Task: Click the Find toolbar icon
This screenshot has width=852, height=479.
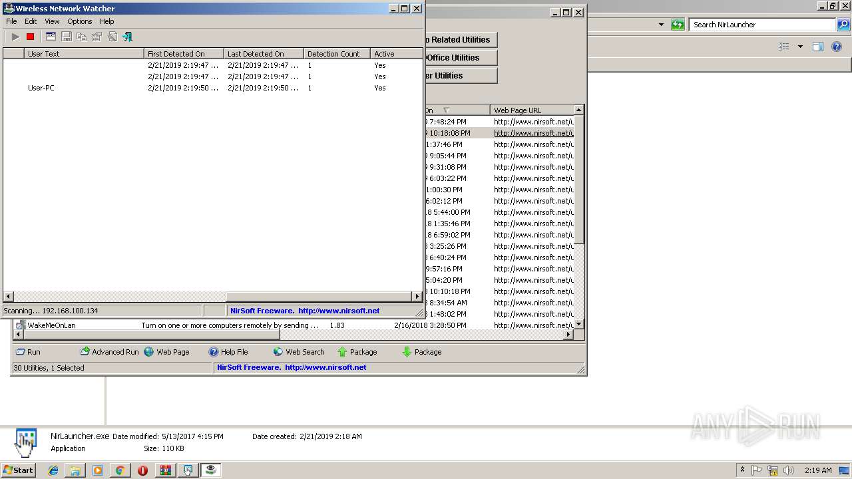Action: pos(112,37)
